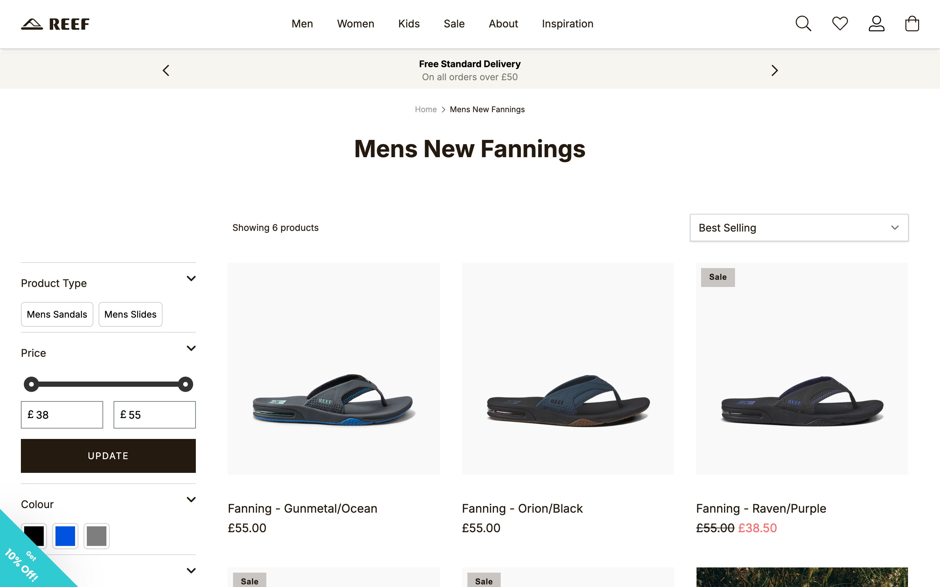Open the shopping bag
940x587 pixels.
[x=912, y=24]
